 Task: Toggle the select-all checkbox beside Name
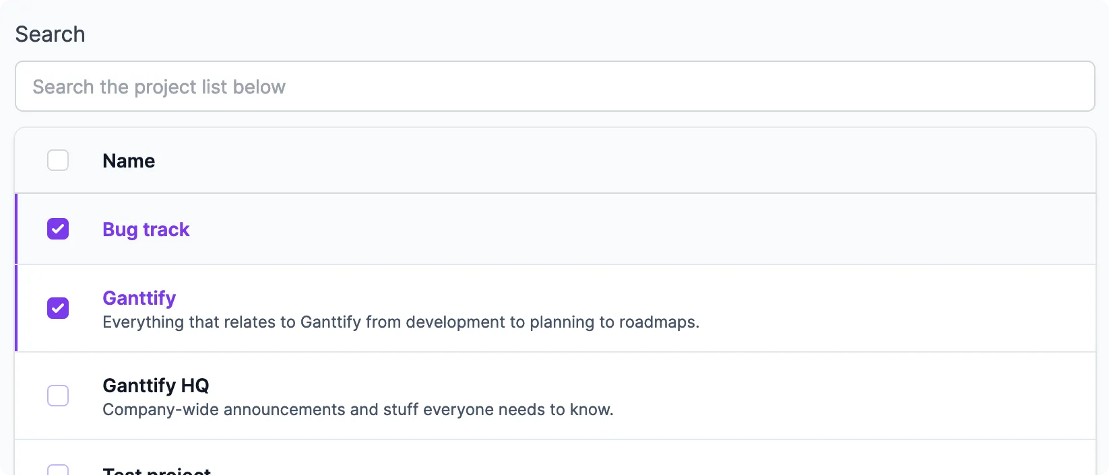58,160
